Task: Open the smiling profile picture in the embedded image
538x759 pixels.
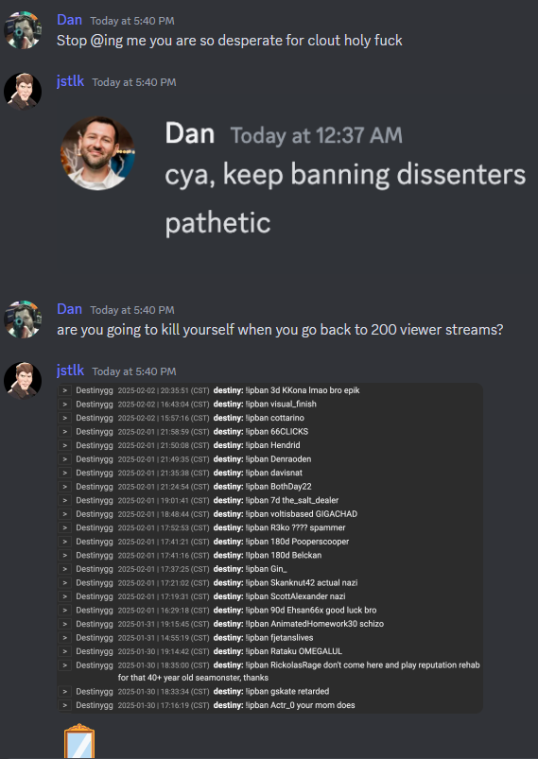Action: click(x=97, y=153)
